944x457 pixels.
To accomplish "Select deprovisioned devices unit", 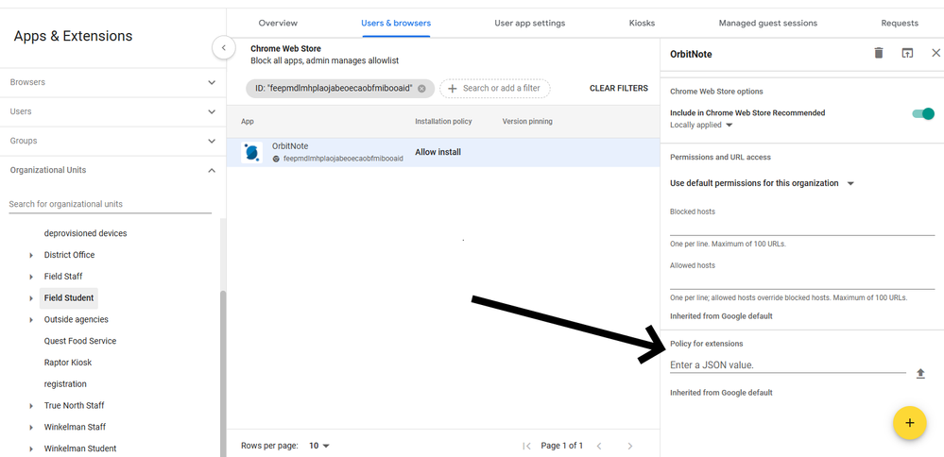I will click(85, 233).
